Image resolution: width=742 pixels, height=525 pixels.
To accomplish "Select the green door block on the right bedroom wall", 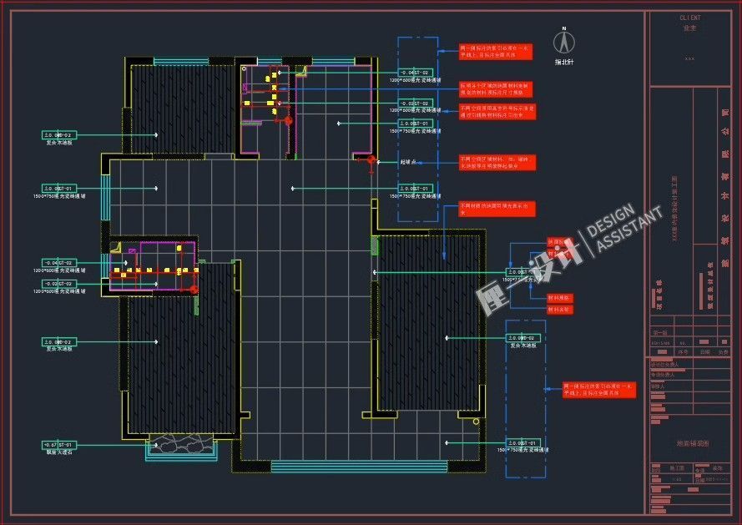I will tap(375, 246).
